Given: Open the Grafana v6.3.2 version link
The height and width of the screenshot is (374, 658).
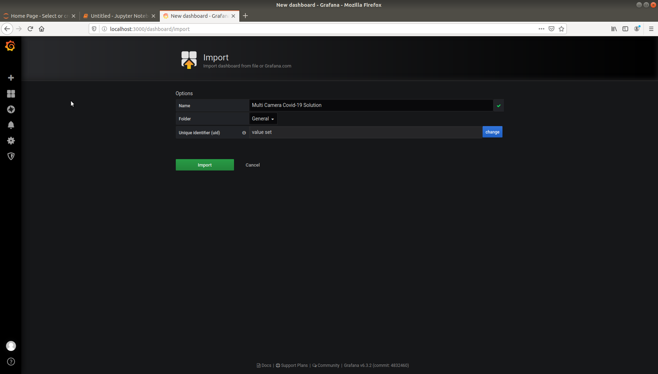Looking at the screenshot, I should [x=376, y=366].
